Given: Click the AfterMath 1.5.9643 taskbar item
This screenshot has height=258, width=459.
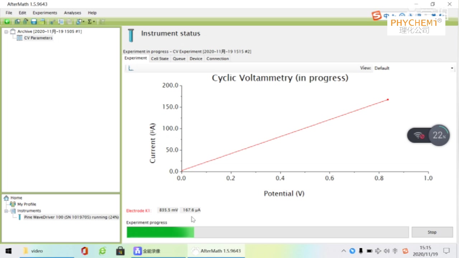Looking at the screenshot, I should (x=216, y=251).
